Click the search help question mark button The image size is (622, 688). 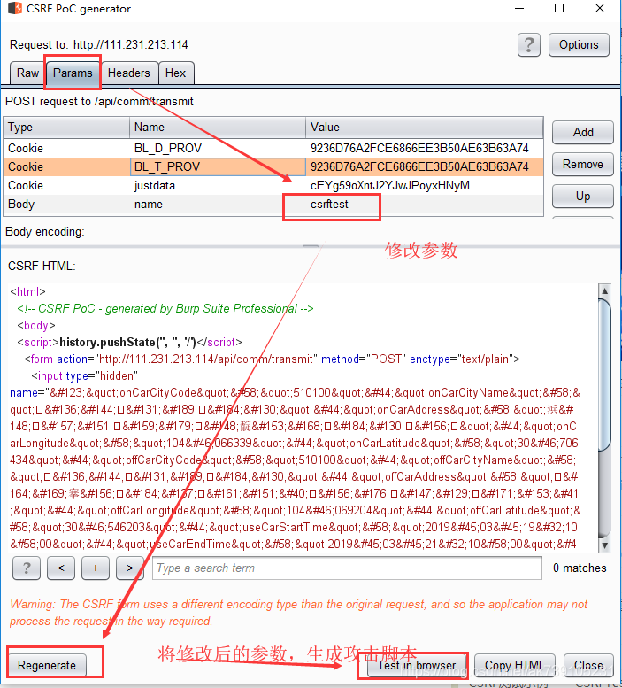click(x=27, y=568)
